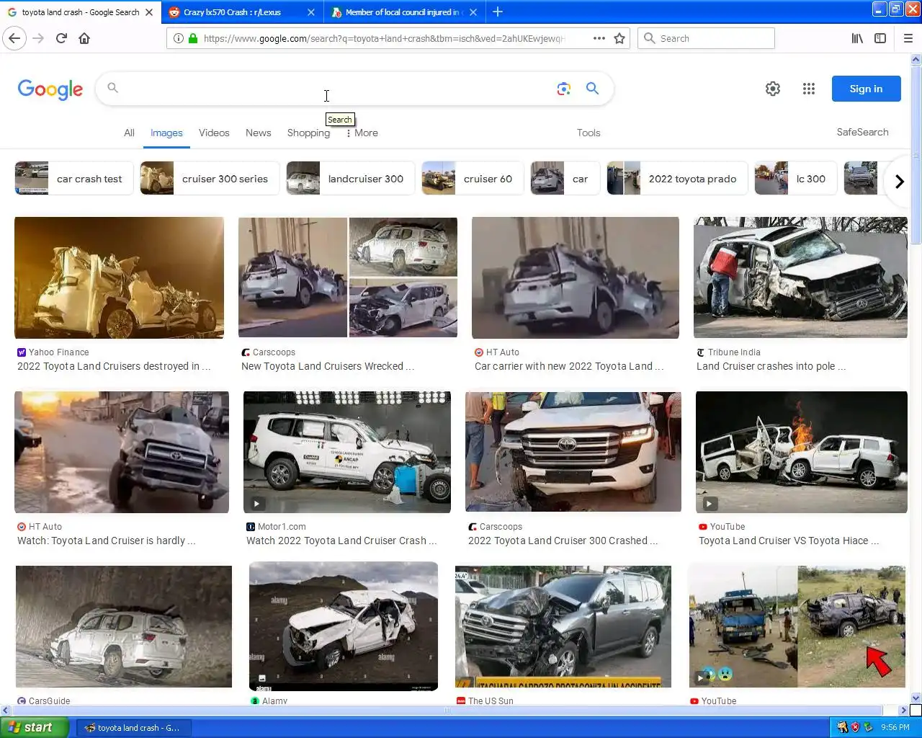Click the system tray security shield icon
Image resolution: width=922 pixels, height=738 pixels.
(855, 727)
